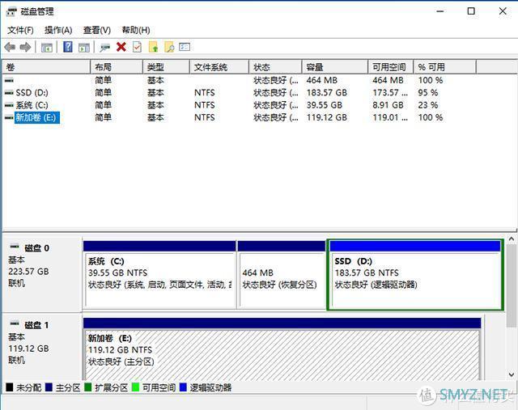Click the dark blue 主分区 legend swatch
This screenshot has width=518, height=410.
(x=49, y=387)
